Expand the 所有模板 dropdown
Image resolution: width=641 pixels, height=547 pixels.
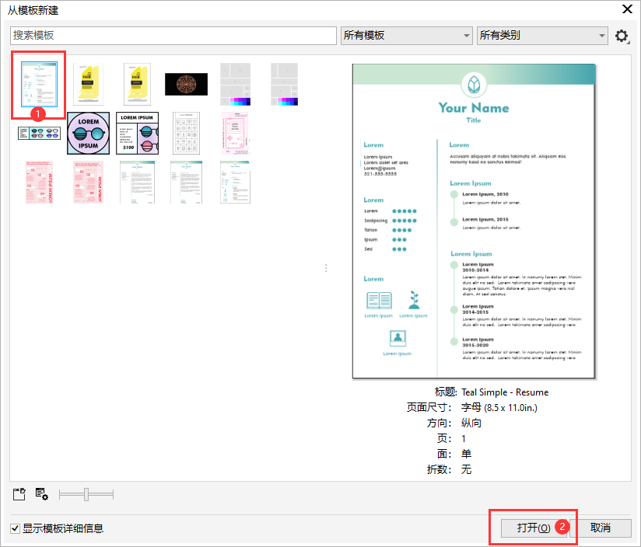coord(406,36)
